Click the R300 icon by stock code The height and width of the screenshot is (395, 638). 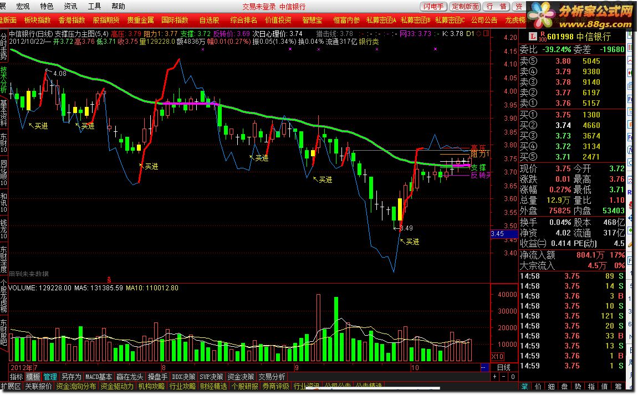click(x=542, y=37)
